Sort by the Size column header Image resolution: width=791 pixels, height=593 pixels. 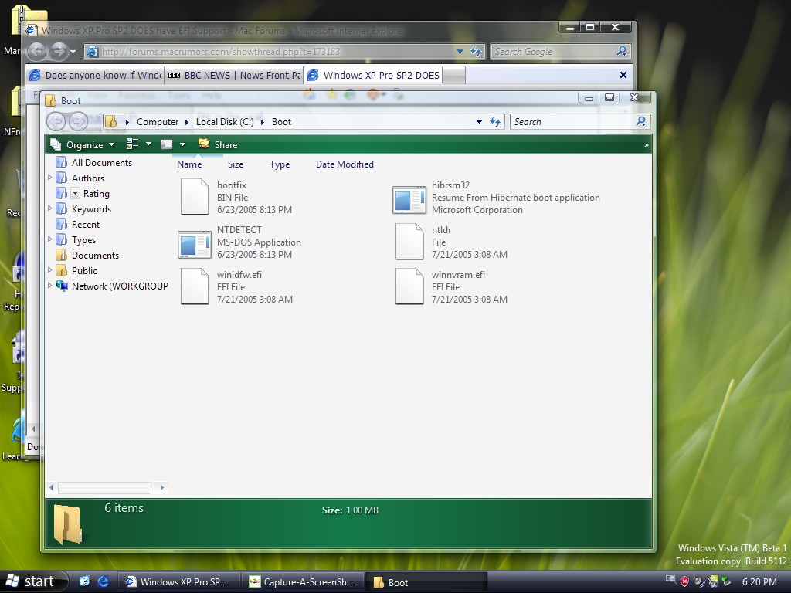(235, 164)
